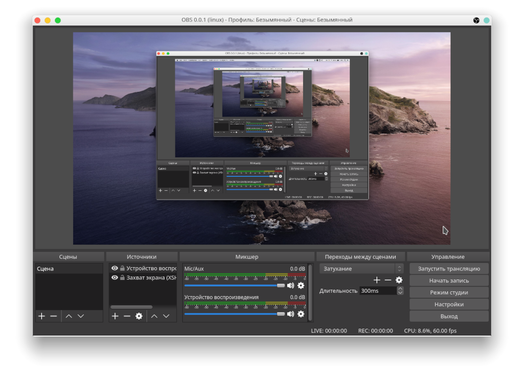
Task: Mute the Mic/Aux speaker icon
Action: [x=290, y=285]
